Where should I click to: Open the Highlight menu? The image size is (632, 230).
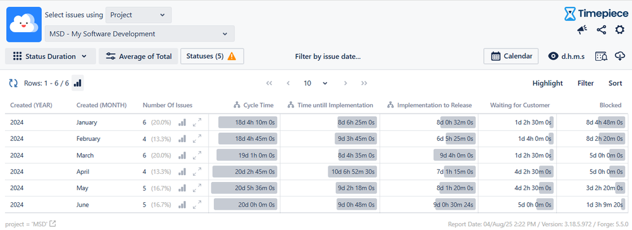[x=547, y=83]
